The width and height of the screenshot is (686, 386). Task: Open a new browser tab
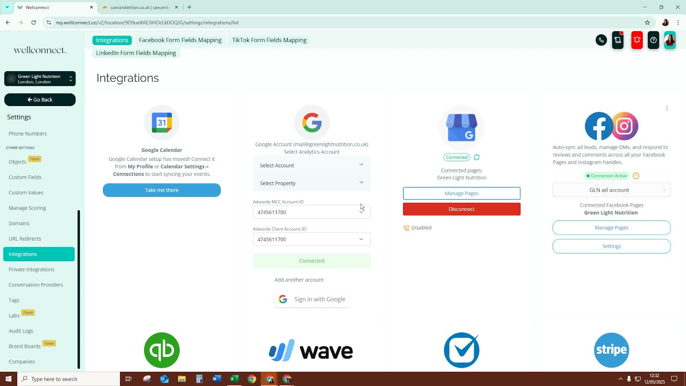click(x=189, y=7)
